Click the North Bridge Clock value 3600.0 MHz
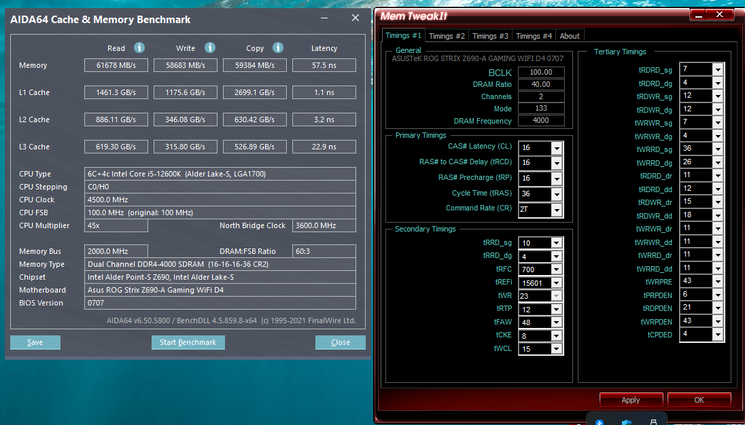 (x=324, y=225)
